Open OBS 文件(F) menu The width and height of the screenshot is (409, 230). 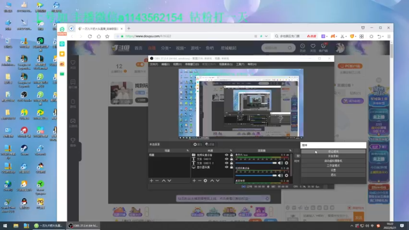[x=154, y=64]
